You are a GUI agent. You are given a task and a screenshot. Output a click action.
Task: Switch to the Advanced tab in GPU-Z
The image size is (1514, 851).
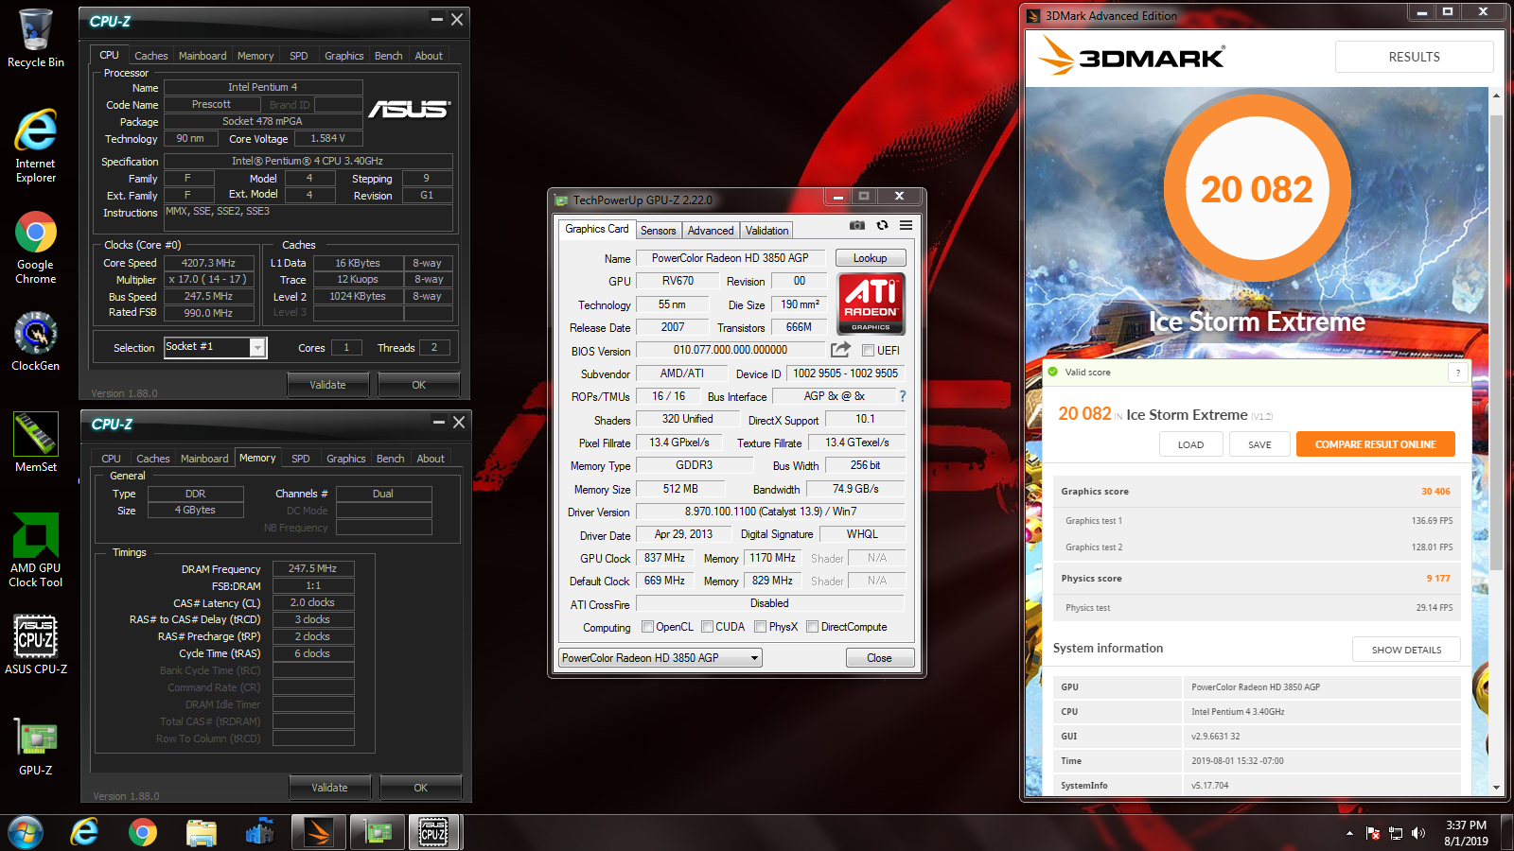(710, 230)
